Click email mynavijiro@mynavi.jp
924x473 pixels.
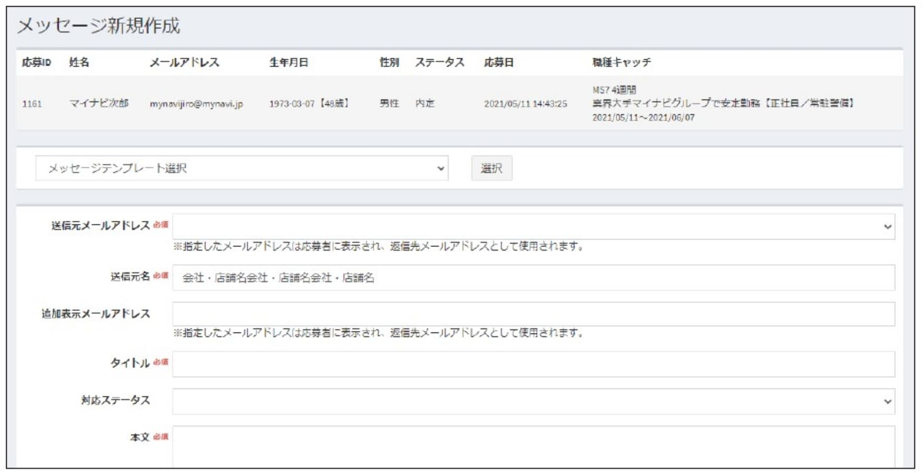point(196,104)
